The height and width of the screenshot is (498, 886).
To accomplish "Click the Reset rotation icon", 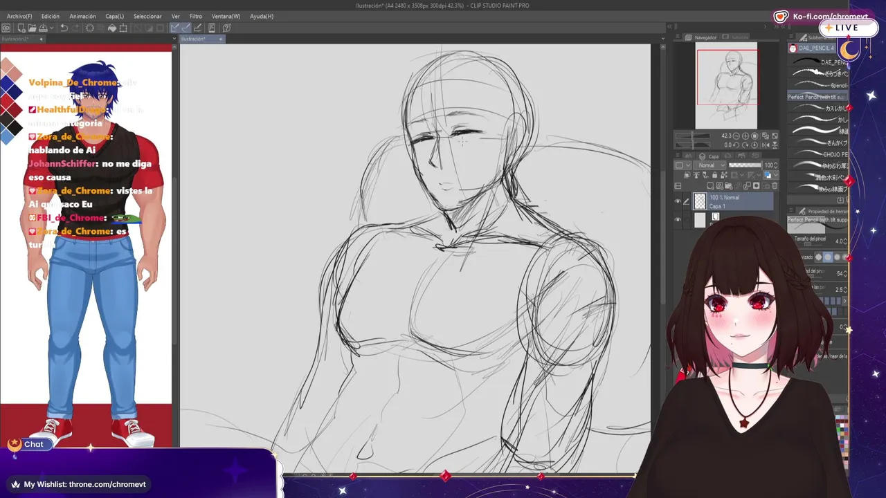I will (x=754, y=145).
